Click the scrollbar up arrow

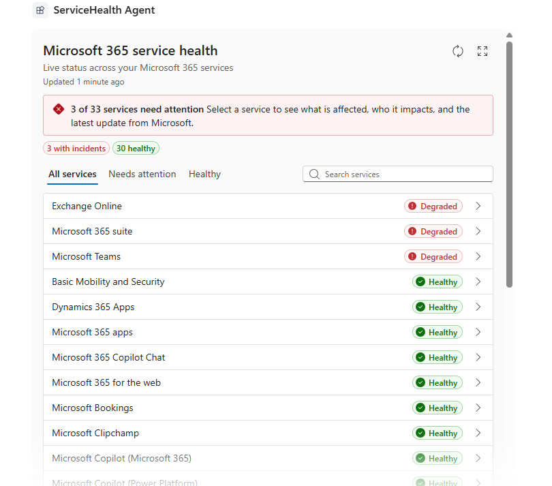point(509,35)
